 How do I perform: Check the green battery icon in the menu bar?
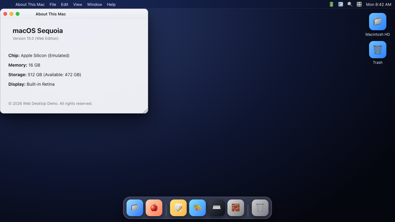click(x=331, y=4)
